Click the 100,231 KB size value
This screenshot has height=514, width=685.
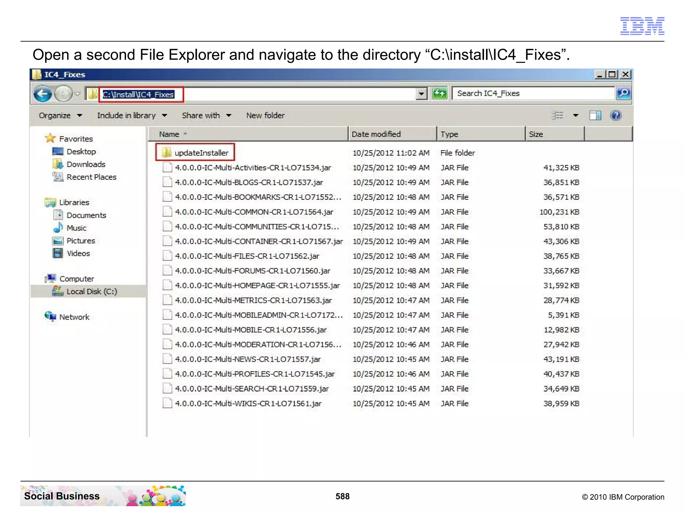559,212
